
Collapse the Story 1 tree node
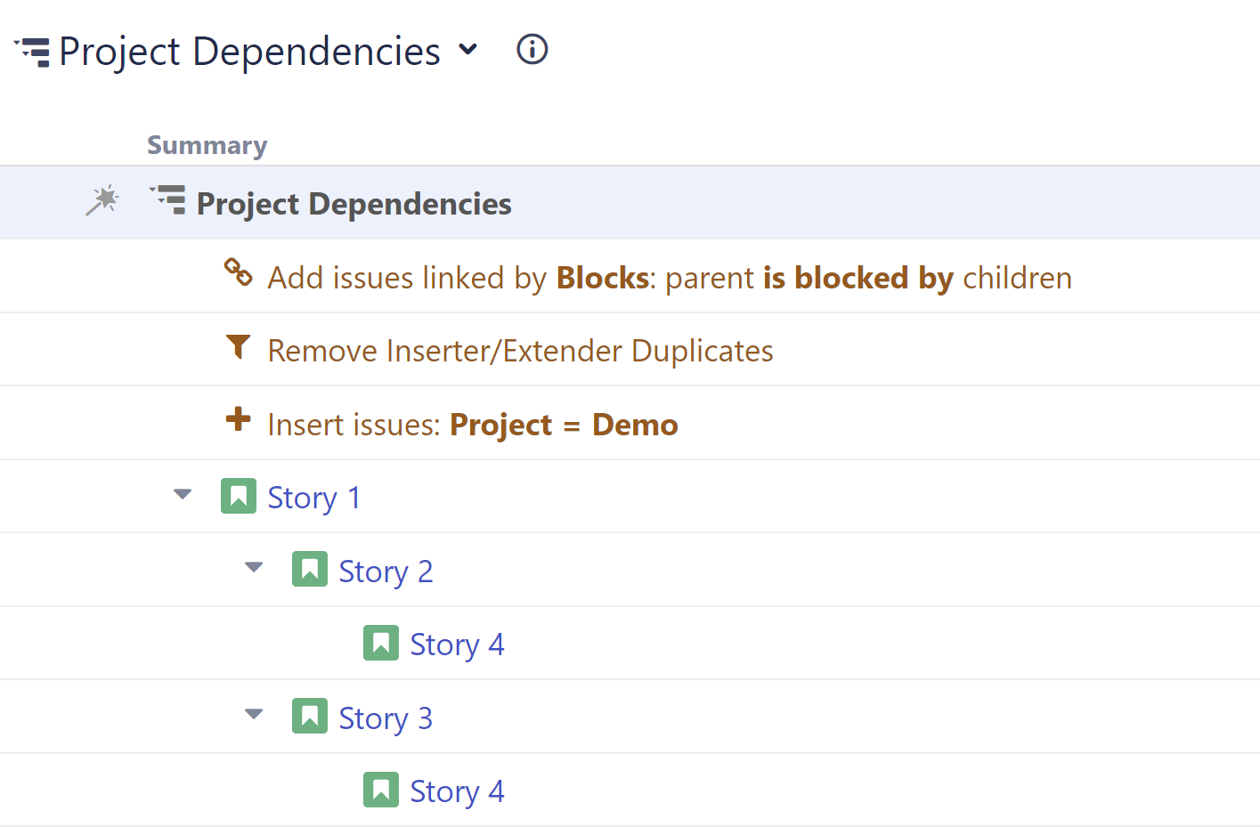click(182, 495)
